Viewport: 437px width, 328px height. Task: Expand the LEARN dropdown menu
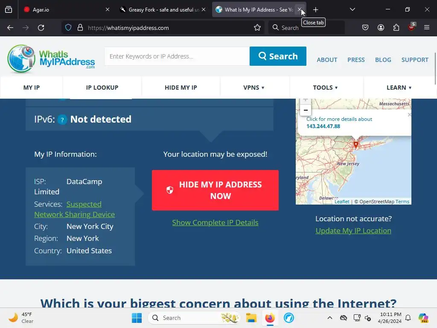[x=399, y=88]
